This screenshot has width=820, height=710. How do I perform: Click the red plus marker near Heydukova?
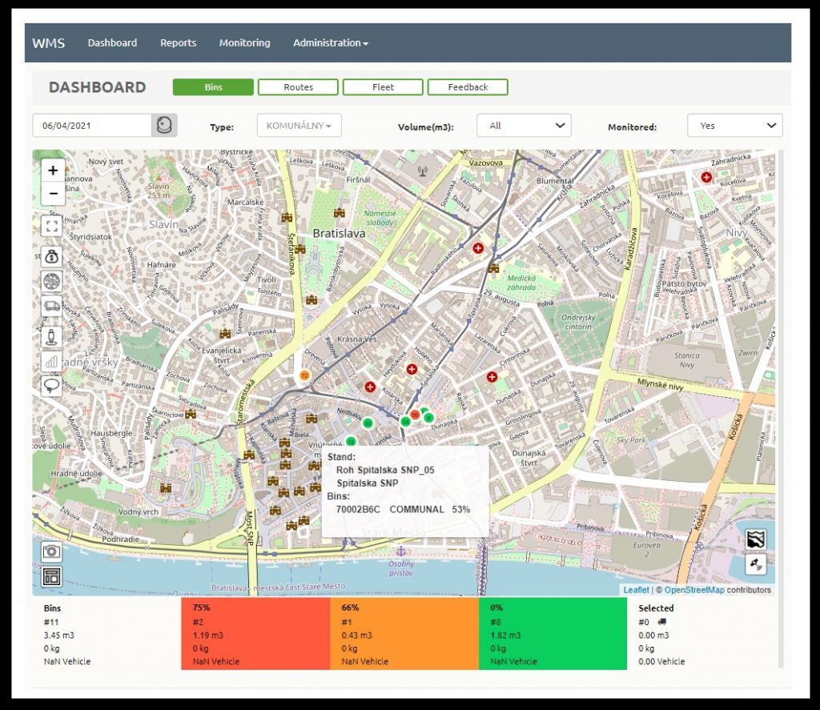tap(412, 369)
